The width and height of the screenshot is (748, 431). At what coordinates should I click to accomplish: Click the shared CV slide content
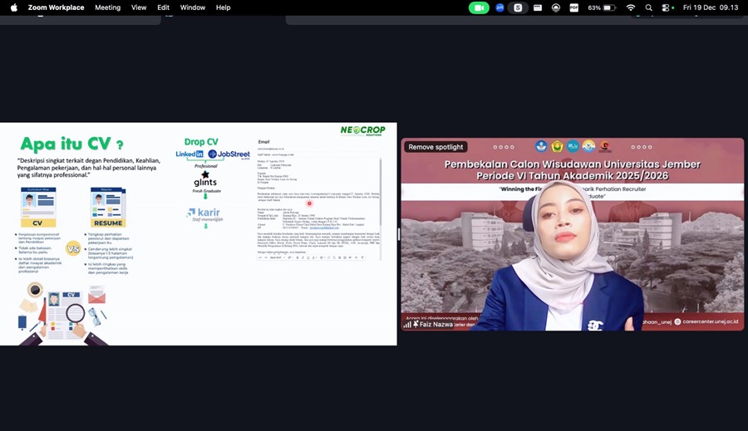coord(198,233)
